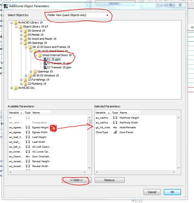Select the Reveal Width parameter

tap(40, 166)
